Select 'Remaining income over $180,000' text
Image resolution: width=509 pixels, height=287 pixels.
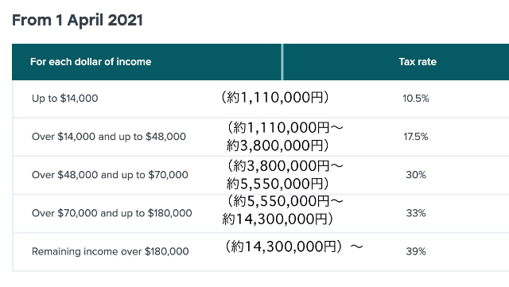(x=110, y=251)
